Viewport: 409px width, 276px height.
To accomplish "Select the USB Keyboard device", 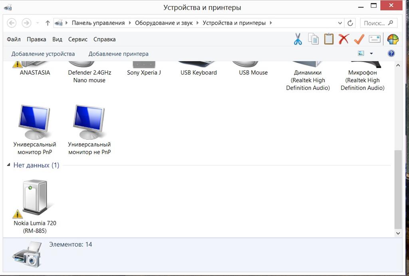I will tap(199, 69).
